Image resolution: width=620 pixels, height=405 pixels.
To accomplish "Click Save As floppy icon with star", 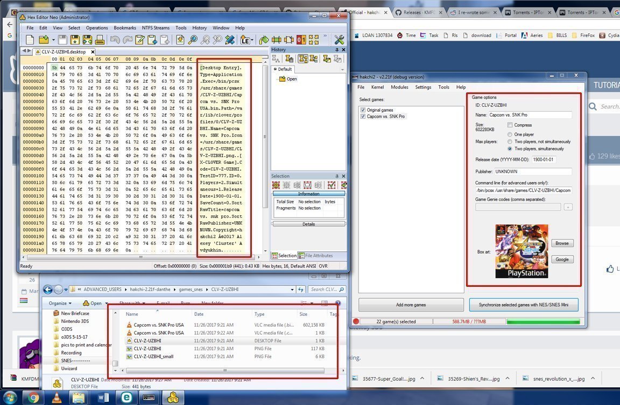I will point(75,39).
